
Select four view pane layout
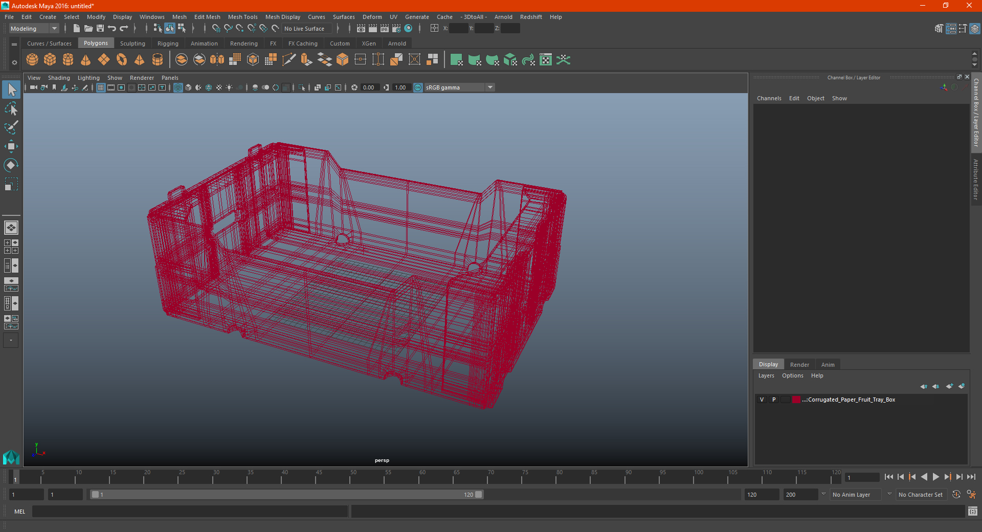pyautogui.click(x=11, y=247)
